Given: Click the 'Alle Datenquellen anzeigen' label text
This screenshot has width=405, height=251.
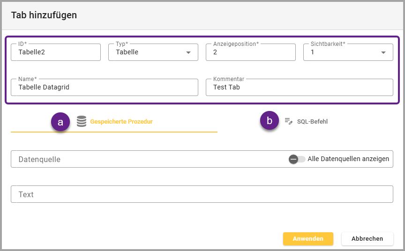Looking at the screenshot, I should pyautogui.click(x=348, y=159).
